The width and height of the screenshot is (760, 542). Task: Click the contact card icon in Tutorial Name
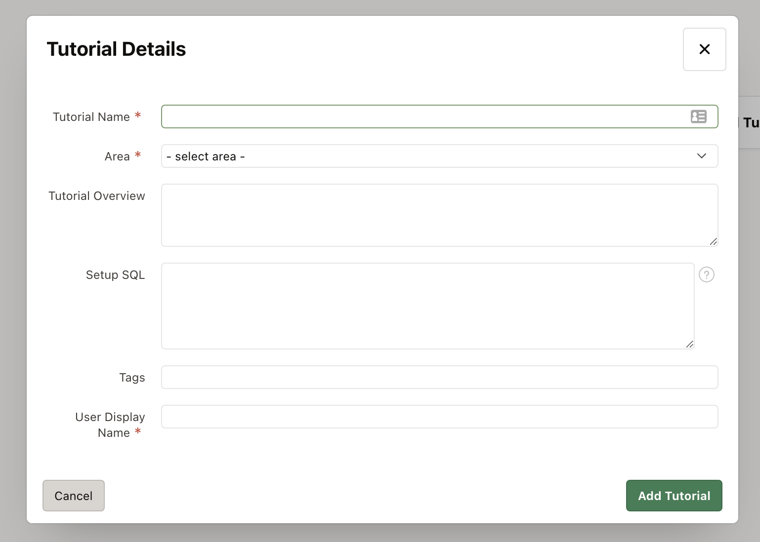pos(698,116)
